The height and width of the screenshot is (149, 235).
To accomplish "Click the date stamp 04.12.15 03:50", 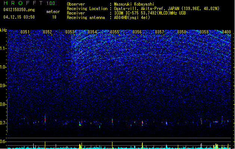I will (19, 17).
